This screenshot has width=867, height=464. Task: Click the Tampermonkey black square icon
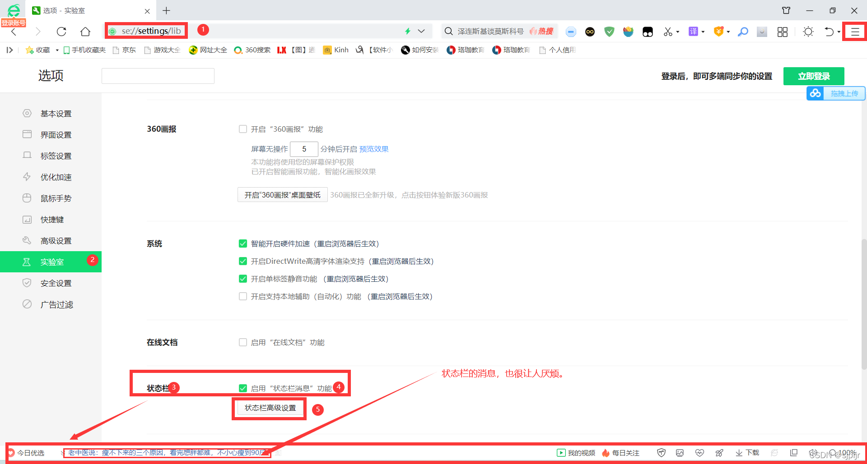648,32
